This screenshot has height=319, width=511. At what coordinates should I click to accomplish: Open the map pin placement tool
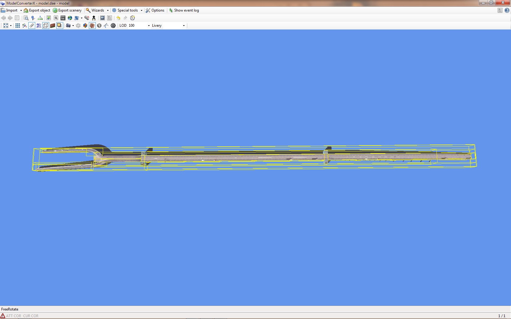tap(33, 18)
